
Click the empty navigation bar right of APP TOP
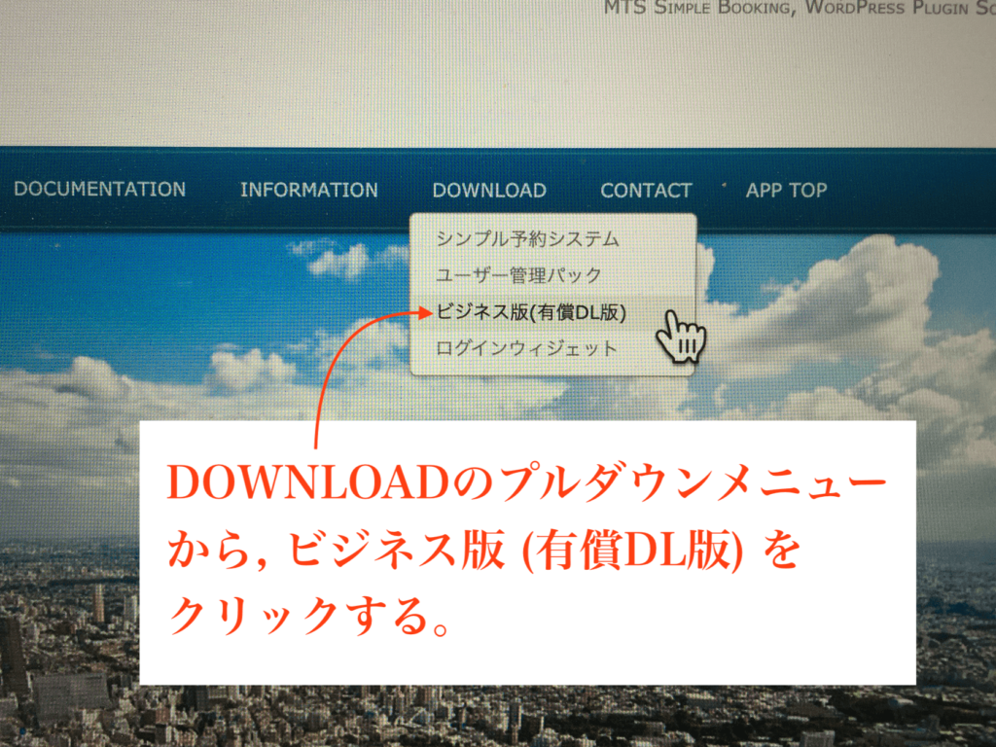914,191
